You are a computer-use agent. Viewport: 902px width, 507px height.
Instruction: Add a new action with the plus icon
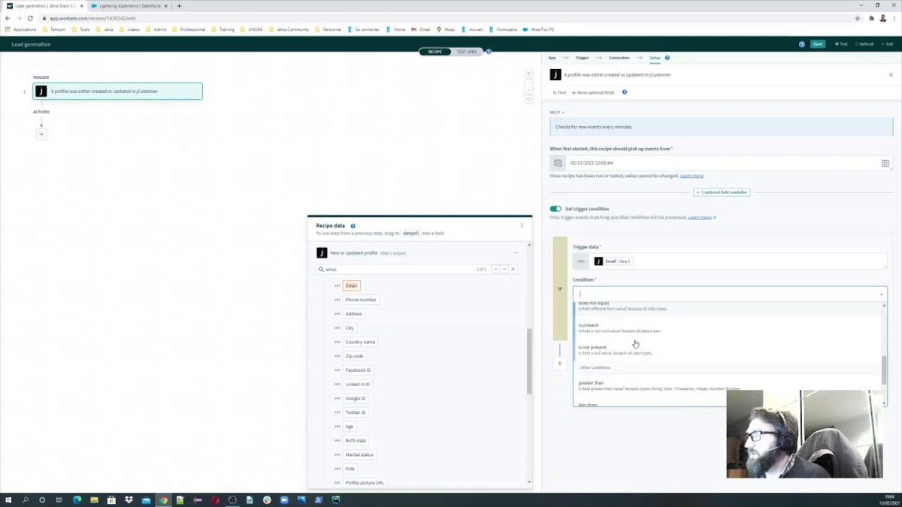[x=41, y=134]
